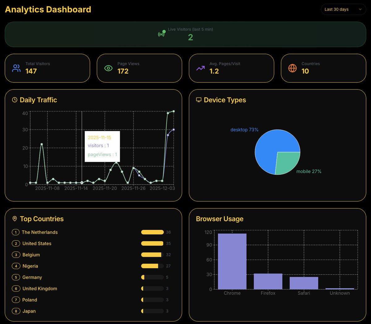Click the Chrome axis label
371x324 pixels.
(232, 293)
